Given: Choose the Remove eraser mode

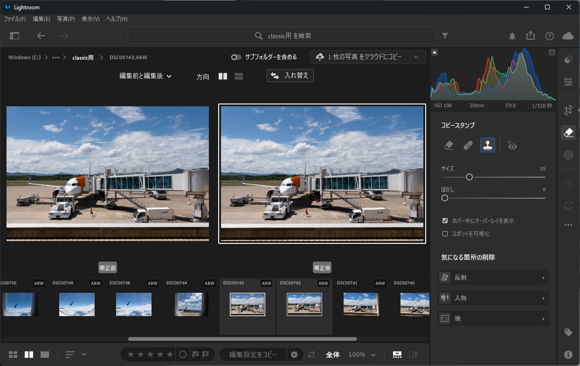Looking at the screenshot, I should (449, 145).
